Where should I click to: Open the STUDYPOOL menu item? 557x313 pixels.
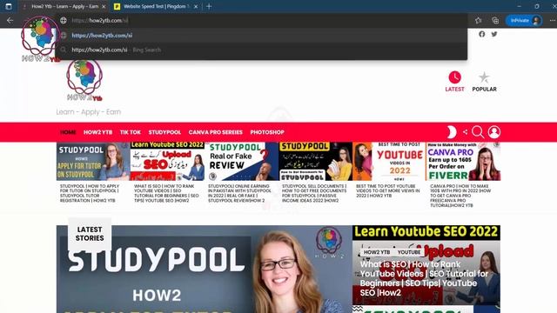point(164,132)
